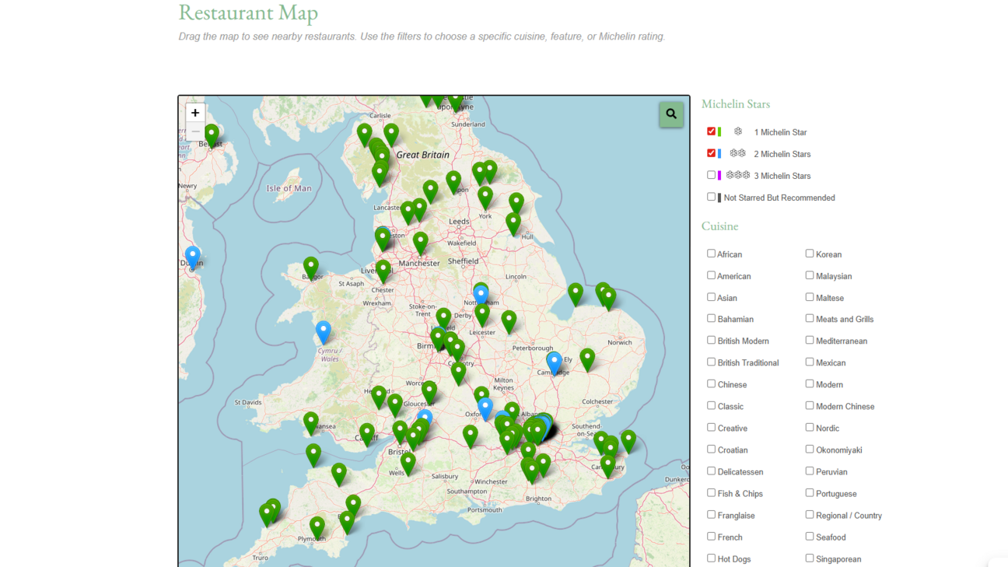Uncheck the 1 Michelin Star filter

711,131
